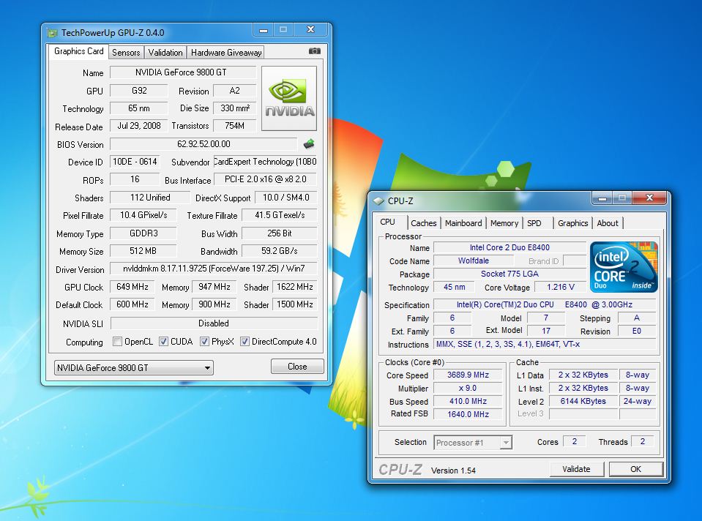Click the CPU-Z Specification field

(x=545, y=305)
